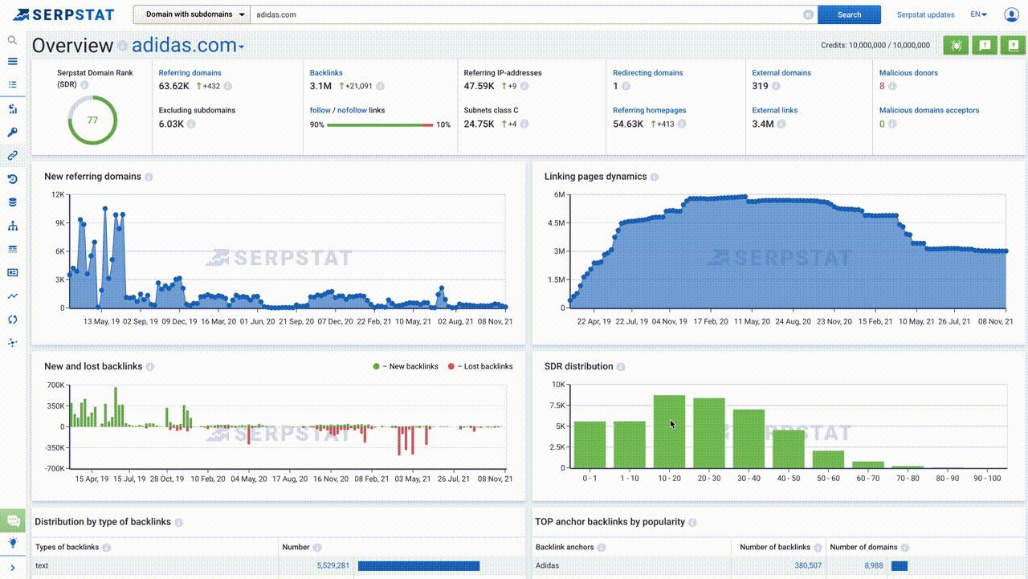1028x579 pixels.
Task: Open the EN language dropdown
Action: tap(978, 14)
